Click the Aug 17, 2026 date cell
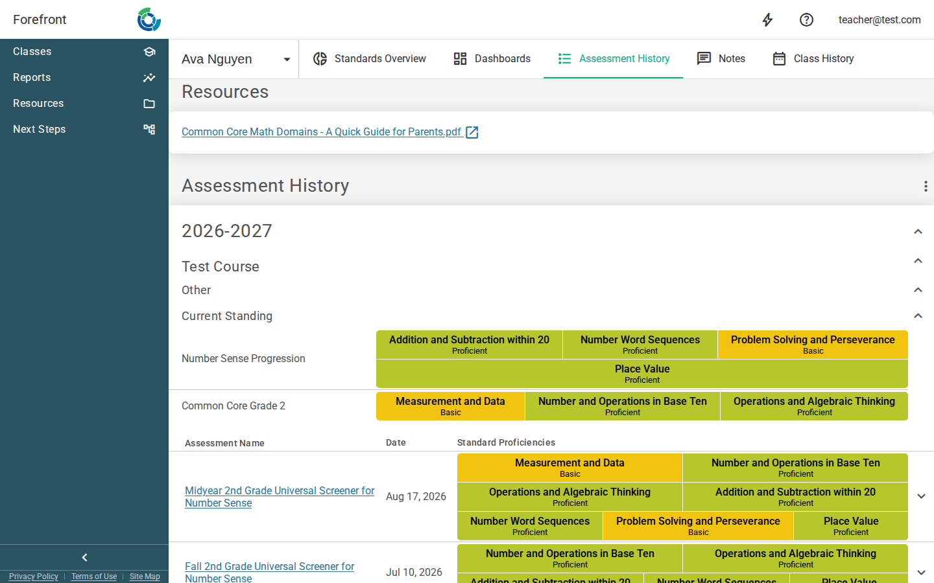The width and height of the screenshot is (934, 583). [416, 496]
